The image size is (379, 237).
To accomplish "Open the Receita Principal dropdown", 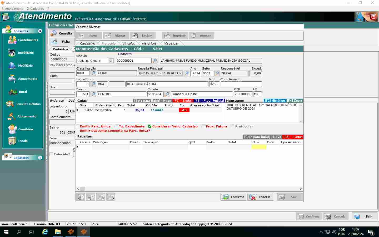I will click(180, 73).
